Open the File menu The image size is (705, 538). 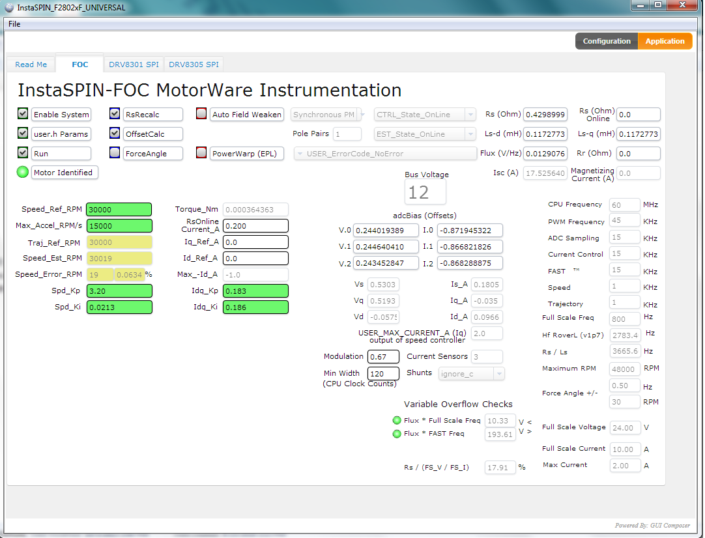click(x=14, y=24)
